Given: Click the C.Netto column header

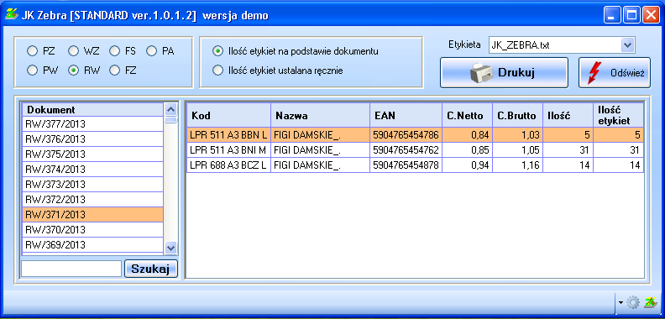Looking at the screenshot, I should tap(468, 115).
